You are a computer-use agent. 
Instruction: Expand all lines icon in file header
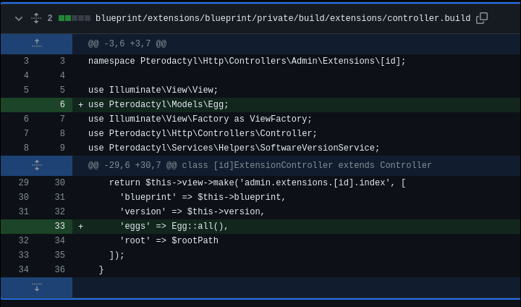36,18
